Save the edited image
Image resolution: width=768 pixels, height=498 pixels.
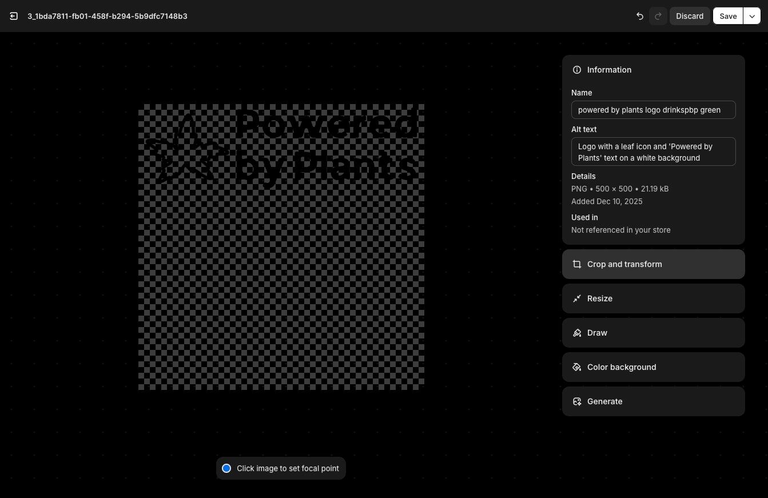click(x=728, y=16)
